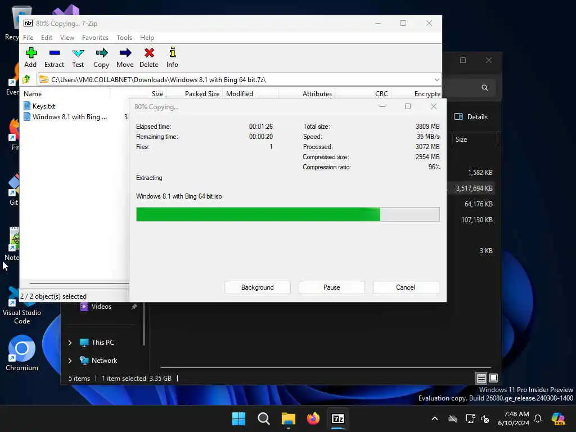The height and width of the screenshot is (432, 576).
Task: Open File Explorer from the taskbar
Action: point(289,418)
